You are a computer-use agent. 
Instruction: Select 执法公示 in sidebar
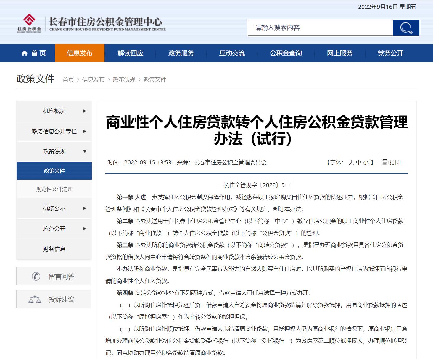point(54,208)
